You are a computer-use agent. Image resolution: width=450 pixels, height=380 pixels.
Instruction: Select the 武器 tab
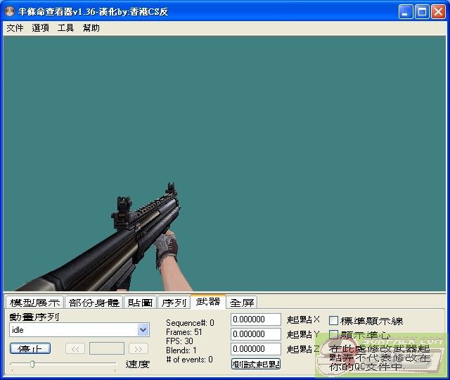point(208,301)
